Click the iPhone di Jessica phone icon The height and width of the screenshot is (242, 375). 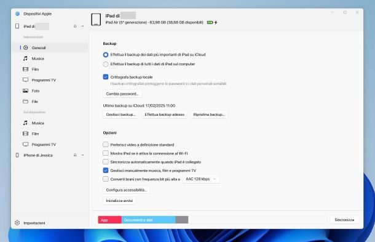[x=17, y=155]
